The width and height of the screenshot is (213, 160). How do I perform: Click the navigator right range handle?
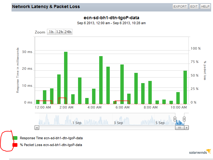(x=184, y=119)
